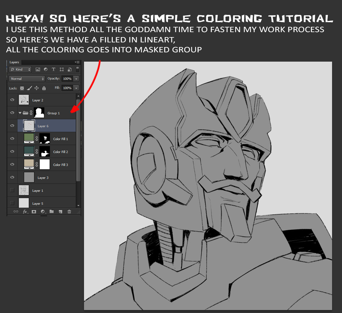Viewport: 342px width, 313px height.
Task: Click mask link icon of Color Fill 1
Action: 37,138
